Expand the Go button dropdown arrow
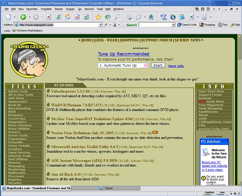Viewport: 242px width, 196px height. point(110,25)
